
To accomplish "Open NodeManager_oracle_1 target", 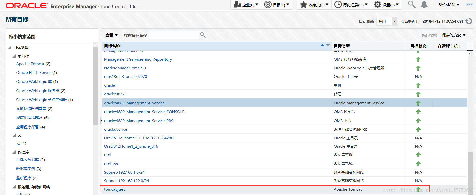I will click(125, 68).
